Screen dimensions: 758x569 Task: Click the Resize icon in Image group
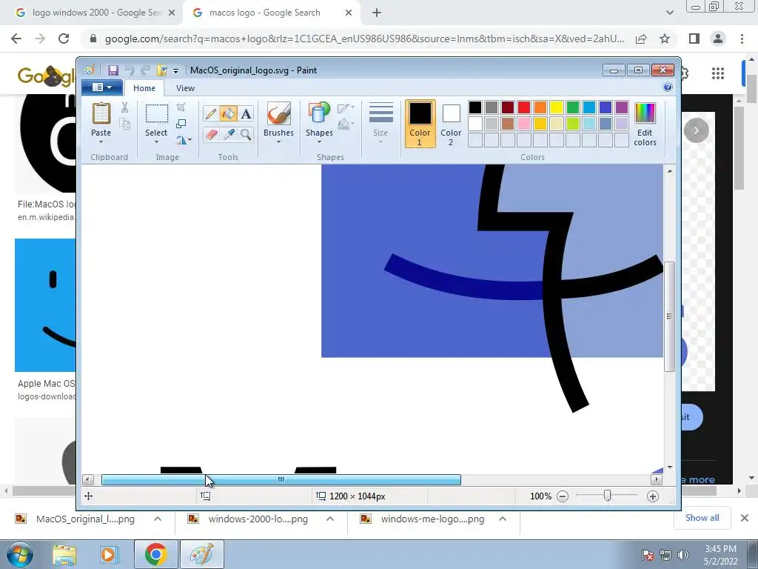tap(181, 124)
